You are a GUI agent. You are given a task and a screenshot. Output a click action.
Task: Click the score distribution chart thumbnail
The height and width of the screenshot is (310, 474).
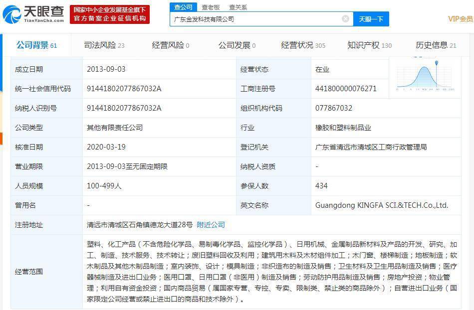(x=425, y=75)
